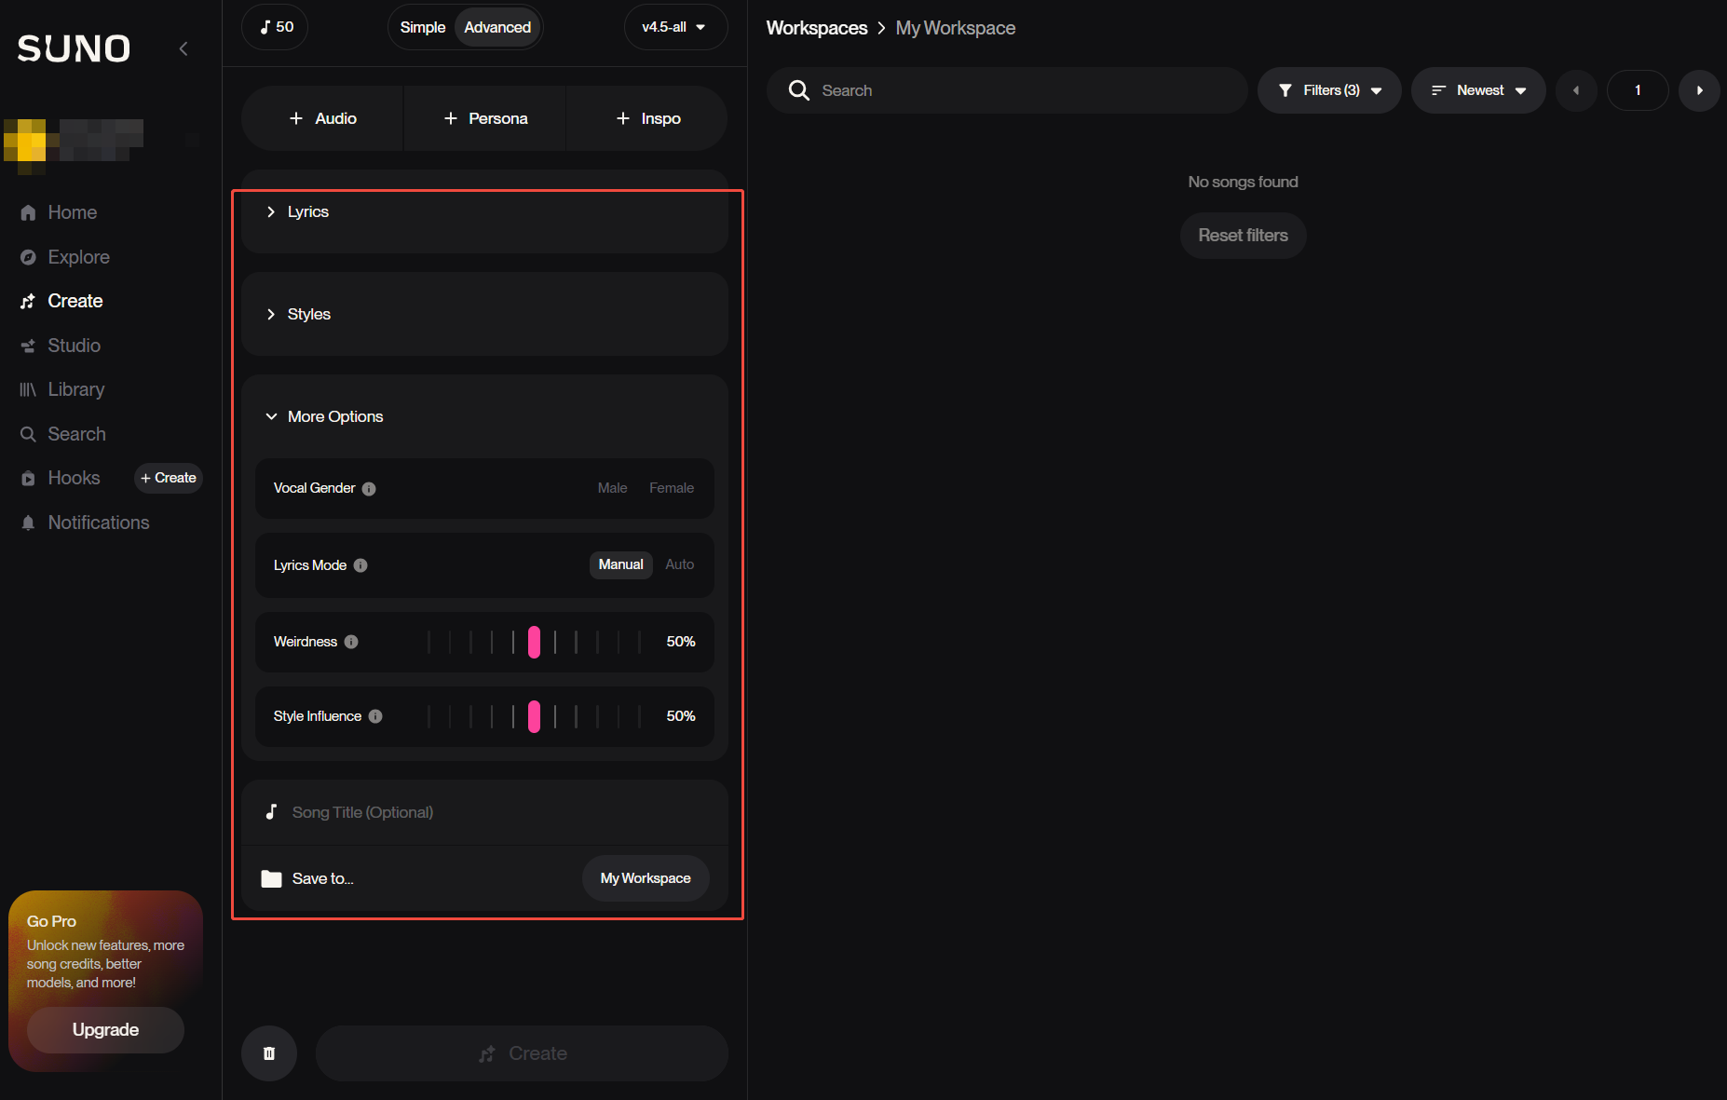Open Library in the sidebar
The image size is (1727, 1100).
[x=75, y=389]
